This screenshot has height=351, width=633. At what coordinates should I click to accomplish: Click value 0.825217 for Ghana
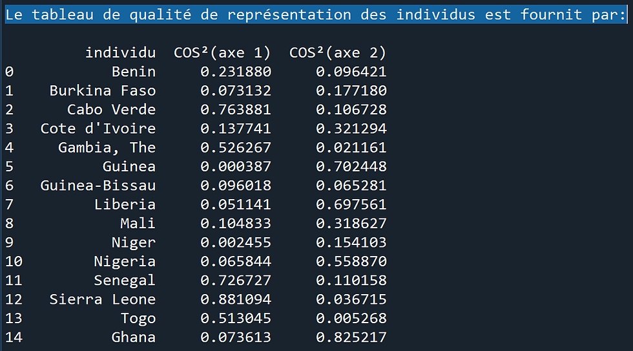click(x=351, y=337)
